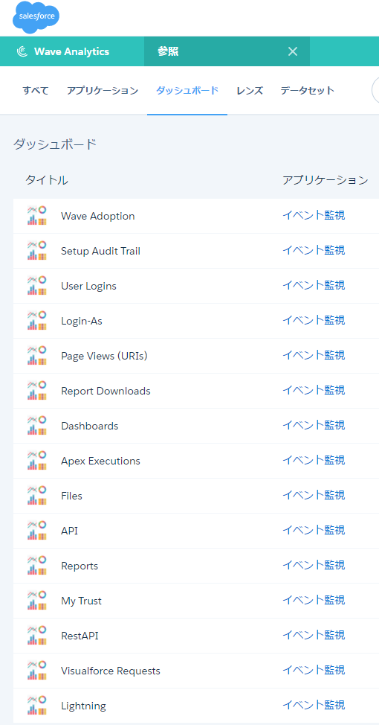Viewport: 379px width, 725px height.
Task: Click the Setup Audit Trail dashboard icon
Action: tap(37, 251)
